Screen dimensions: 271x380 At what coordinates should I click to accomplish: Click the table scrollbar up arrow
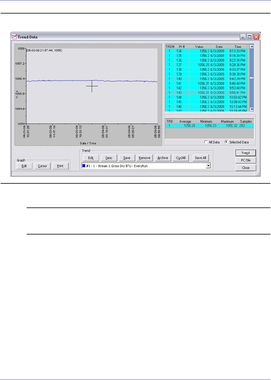point(252,46)
